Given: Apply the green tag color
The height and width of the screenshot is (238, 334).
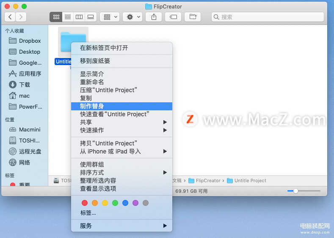Looking at the screenshot, I should point(115,203).
